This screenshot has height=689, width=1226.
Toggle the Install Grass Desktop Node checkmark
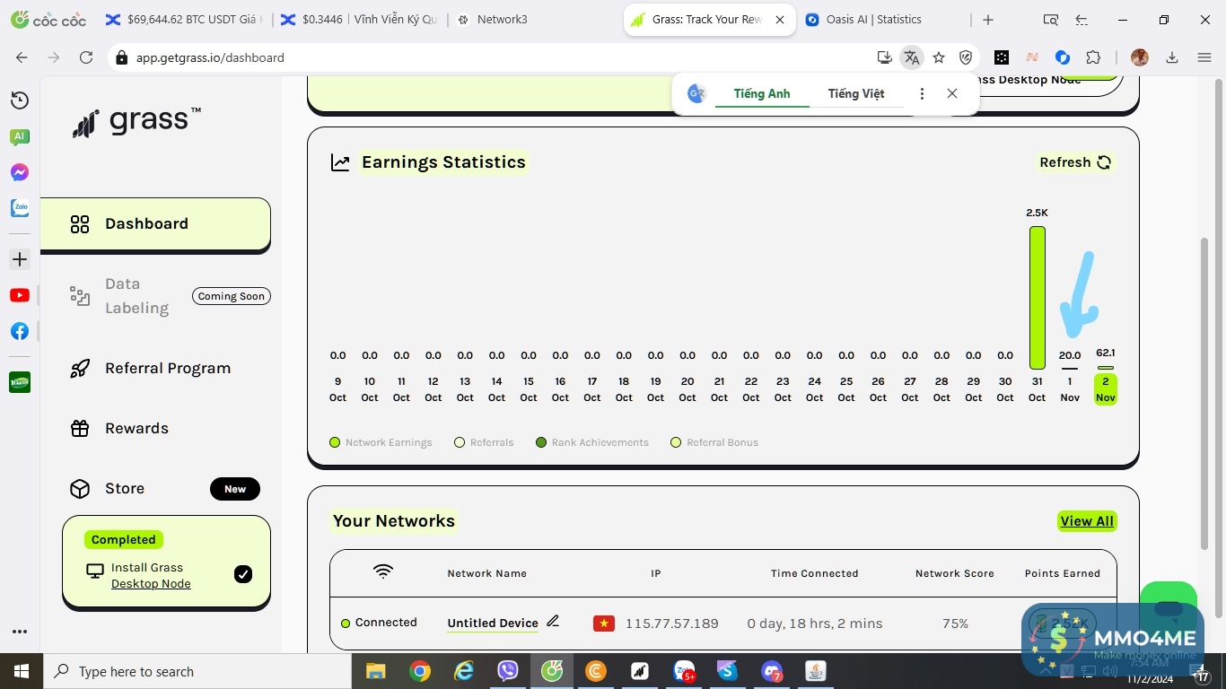pyautogui.click(x=243, y=574)
